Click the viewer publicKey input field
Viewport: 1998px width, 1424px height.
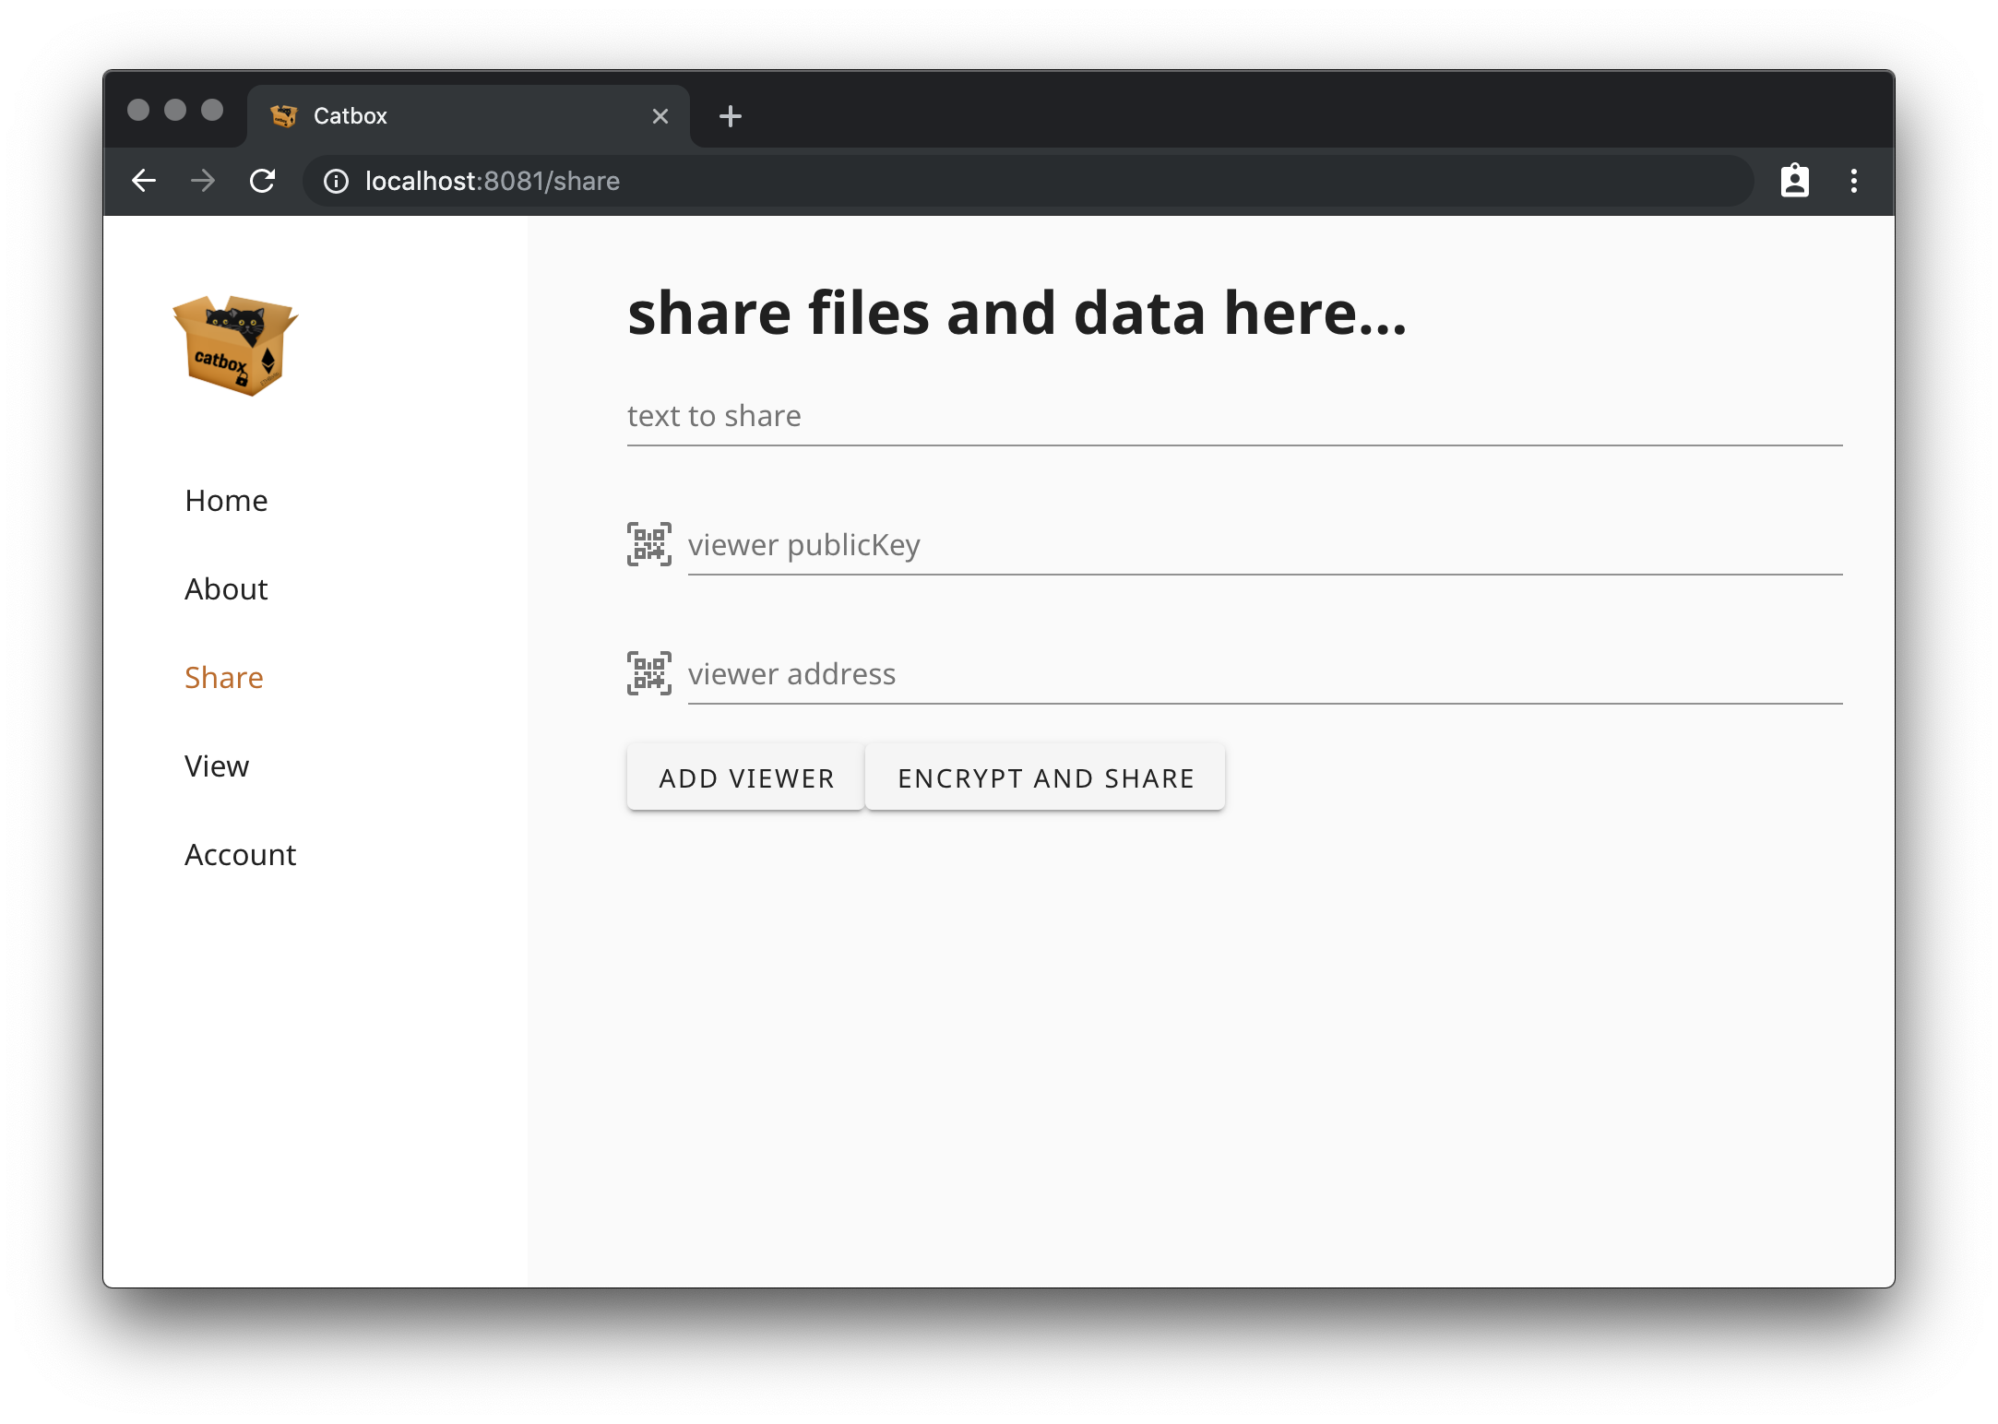pyautogui.click(x=1264, y=546)
